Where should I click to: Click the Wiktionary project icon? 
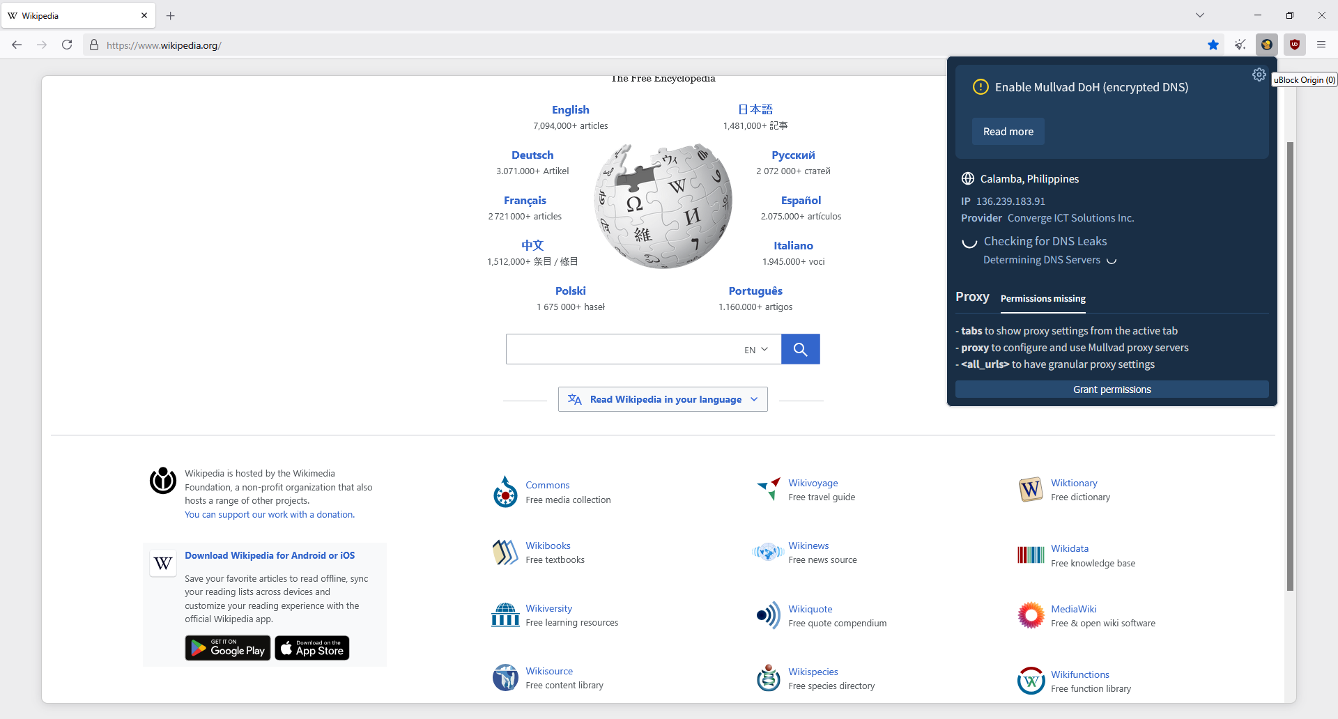[1031, 490]
